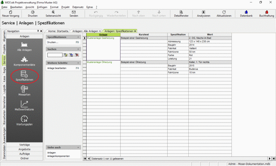Expand the Angebote navigation group
Screen dimensions: 276x166
pos(24,149)
